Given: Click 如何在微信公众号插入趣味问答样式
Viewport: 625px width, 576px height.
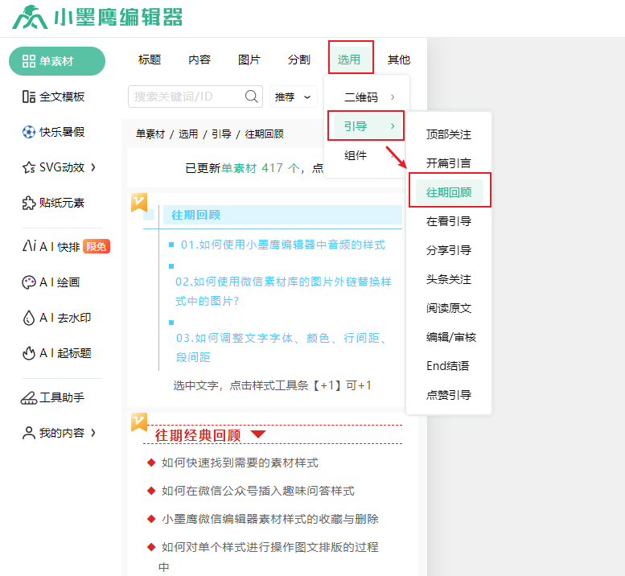Looking at the screenshot, I should pos(258,491).
